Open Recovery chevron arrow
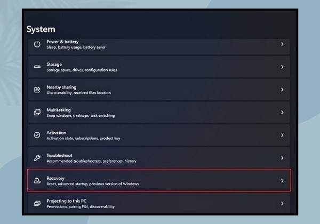The width and height of the screenshot is (320, 224). pyautogui.click(x=282, y=181)
